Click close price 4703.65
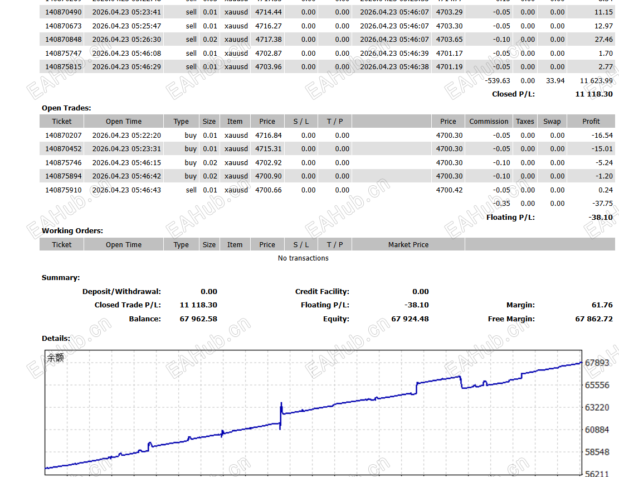The height and width of the screenshot is (477, 619). tap(449, 40)
